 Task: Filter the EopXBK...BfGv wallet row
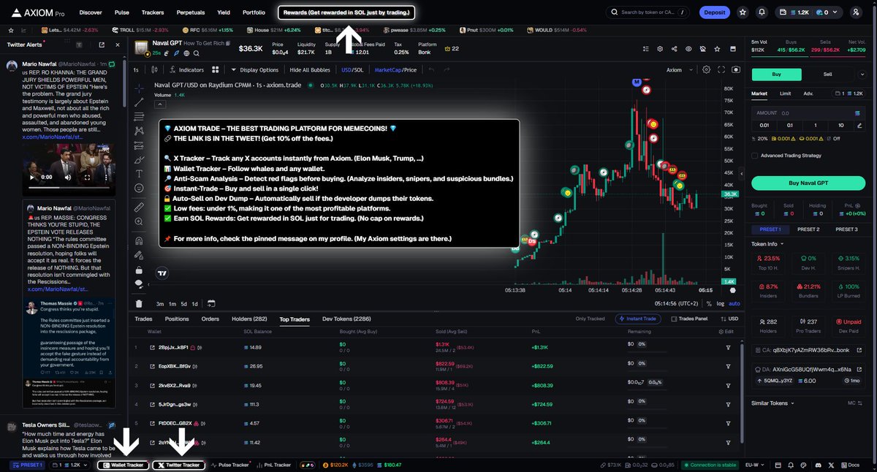click(x=728, y=366)
